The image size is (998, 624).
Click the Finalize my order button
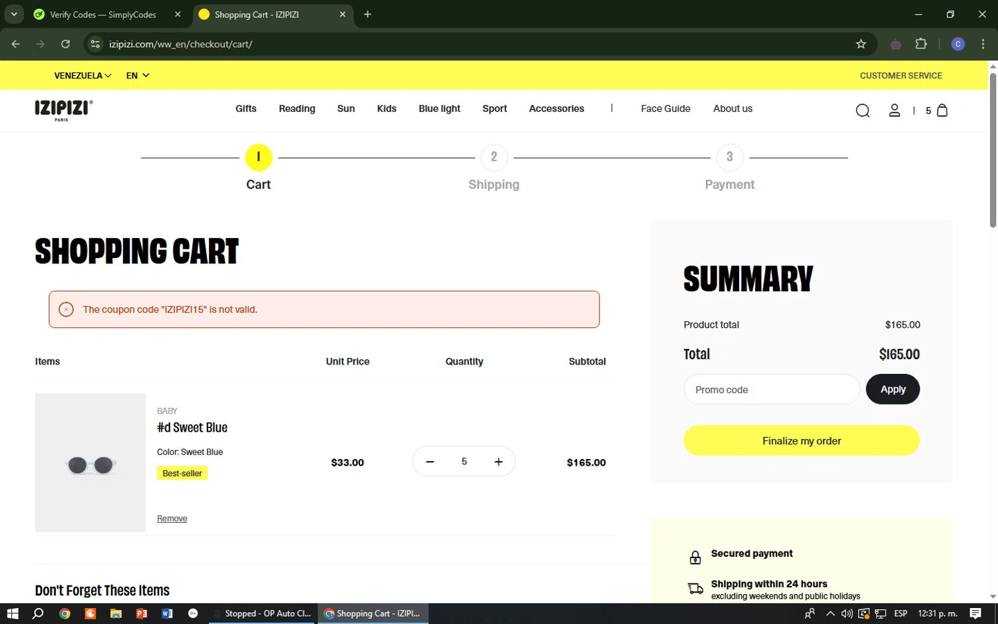[801, 440]
